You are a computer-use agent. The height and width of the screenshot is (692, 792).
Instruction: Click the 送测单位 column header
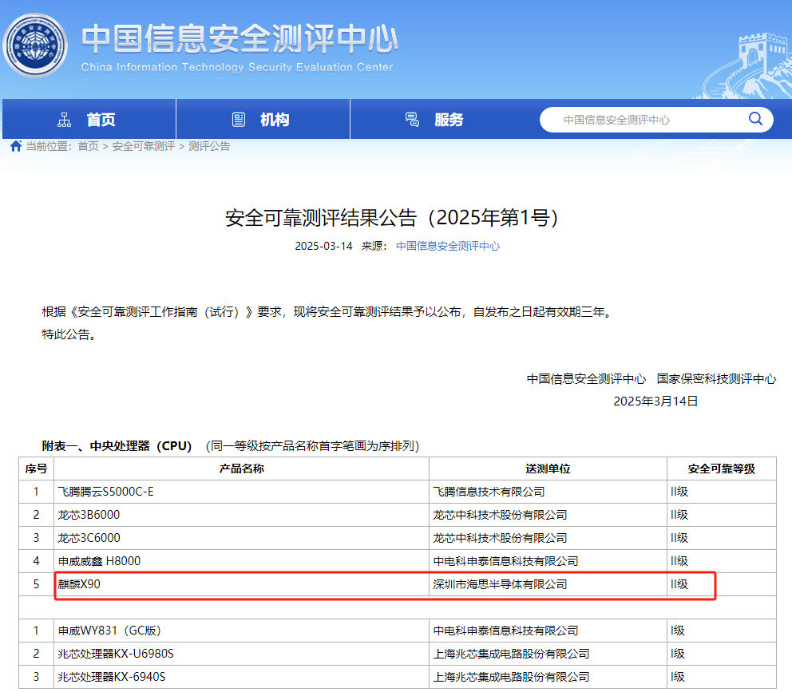pyautogui.click(x=548, y=469)
